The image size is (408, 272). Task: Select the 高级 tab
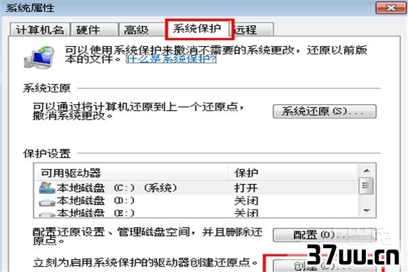(143, 30)
